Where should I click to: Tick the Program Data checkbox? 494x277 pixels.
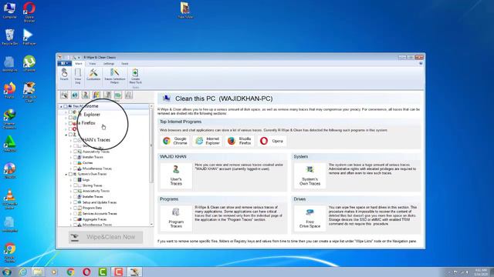tap(76, 208)
